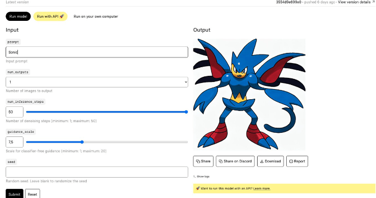This screenshot has width=376, height=198.
Task: Click the prompt label
Action: click(x=13, y=42)
